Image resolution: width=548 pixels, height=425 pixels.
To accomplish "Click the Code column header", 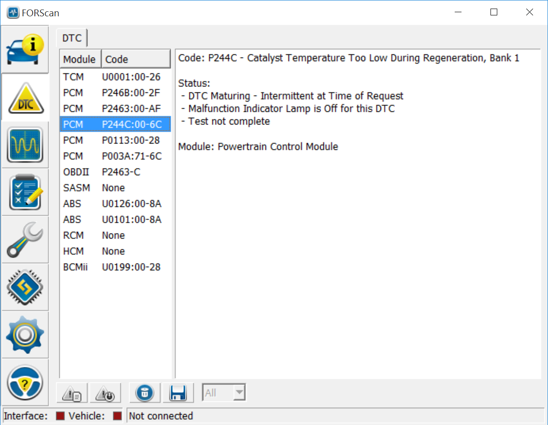I will tap(136, 59).
